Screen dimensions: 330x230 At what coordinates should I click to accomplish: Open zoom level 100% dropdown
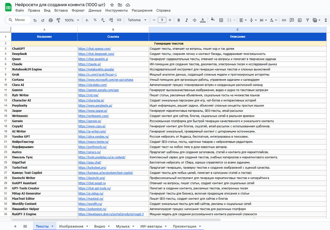(72, 20)
